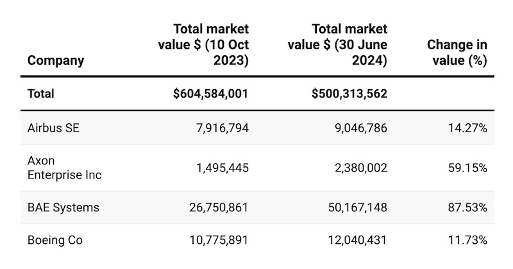Select the Boeing Co company cell
This screenshot has width=513, height=269.
[x=55, y=241]
